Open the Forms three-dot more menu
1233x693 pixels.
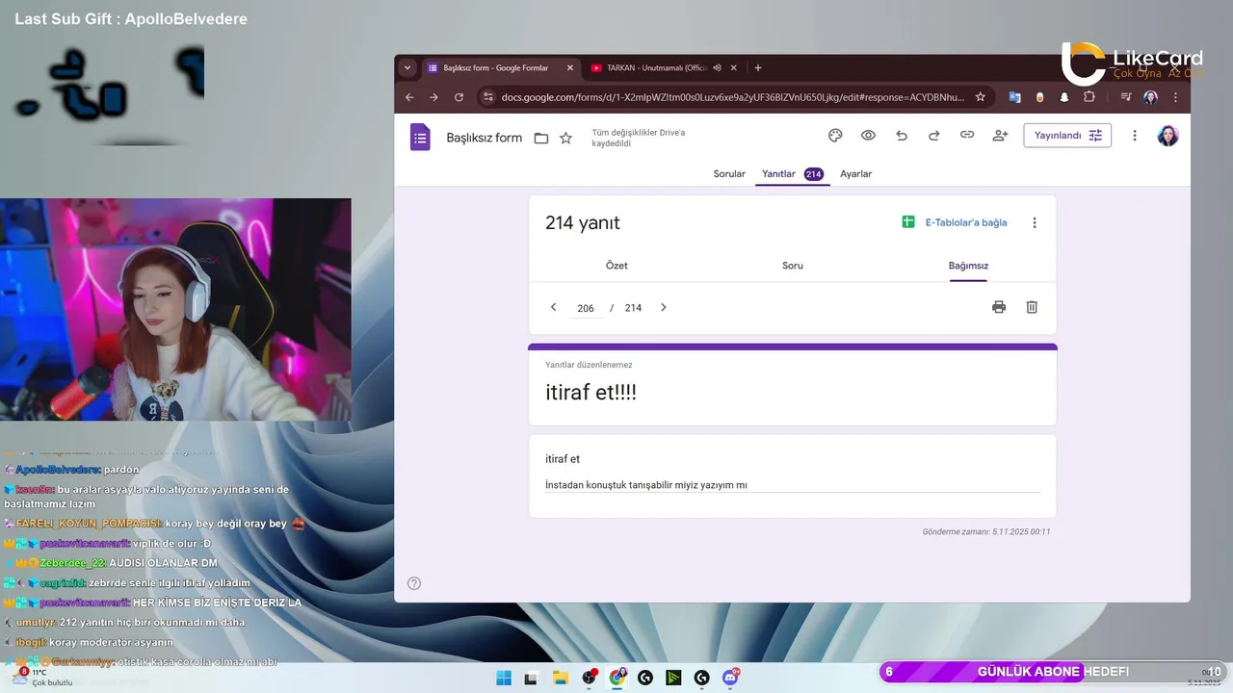click(x=1135, y=136)
